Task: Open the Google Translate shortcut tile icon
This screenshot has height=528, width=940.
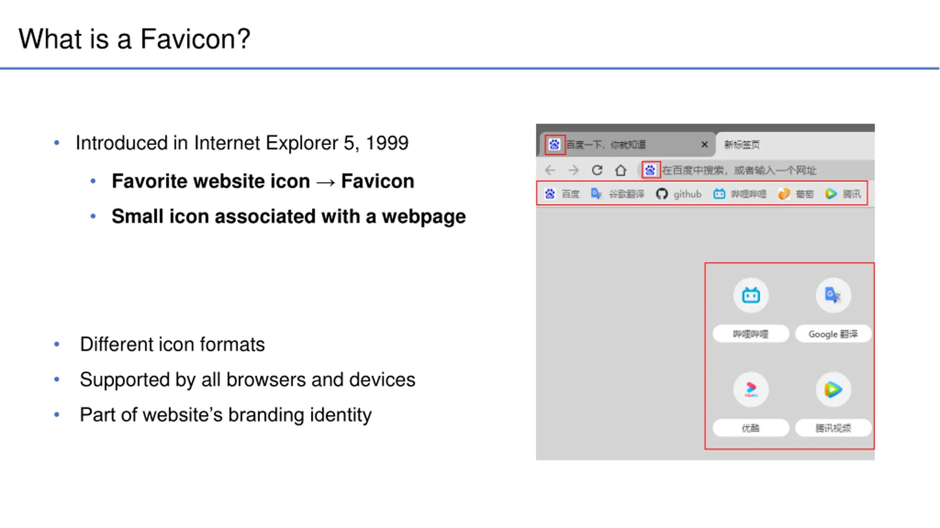Action: click(x=833, y=295)
